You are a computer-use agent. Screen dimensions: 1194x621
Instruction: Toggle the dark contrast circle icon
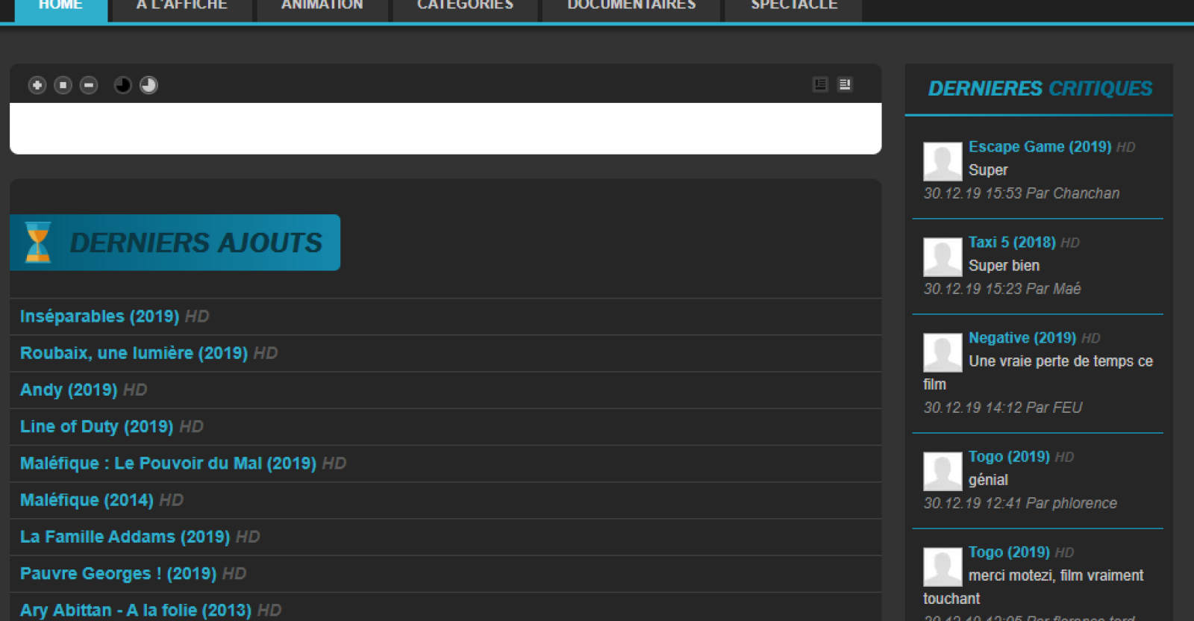click(122, 85)
